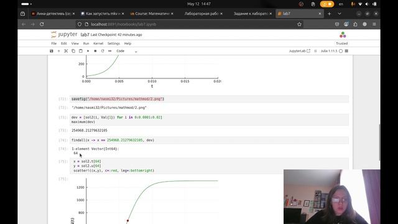Switch to the Задание к лаборато browser tab
The image size is (398, 224).
coord(250,14)
